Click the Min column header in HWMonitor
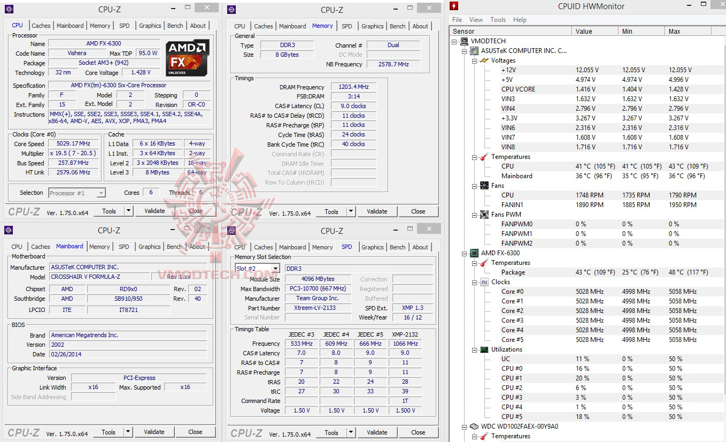The height and width of the screenshot is (442, 726). point(642,31)
